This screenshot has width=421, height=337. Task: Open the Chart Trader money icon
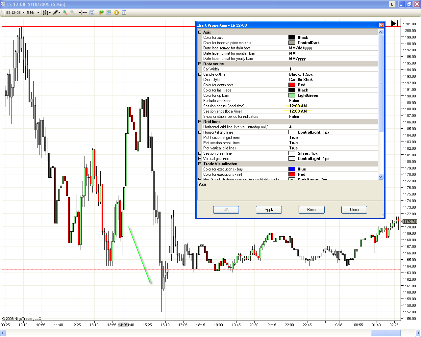click(x=101, y=13)
